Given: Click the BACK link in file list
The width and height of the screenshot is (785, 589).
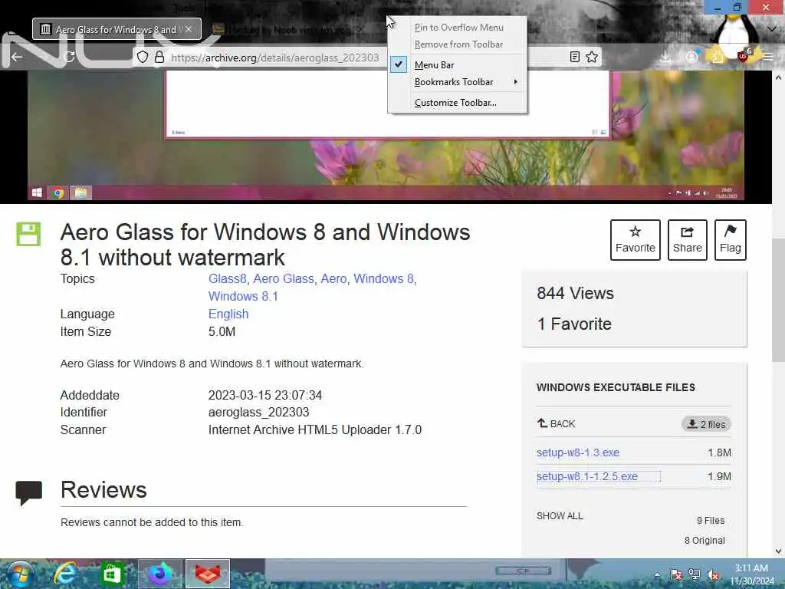Looking at the screenshot, I should point(557,423).
